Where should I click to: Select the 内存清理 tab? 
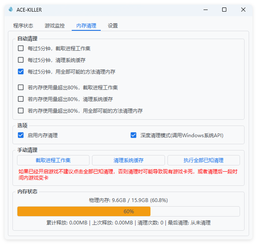click(x=86, y=26)
